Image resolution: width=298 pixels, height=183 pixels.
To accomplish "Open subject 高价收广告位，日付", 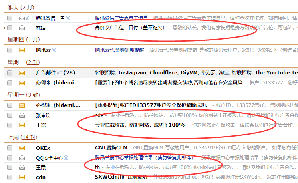I will pos(129,28).
